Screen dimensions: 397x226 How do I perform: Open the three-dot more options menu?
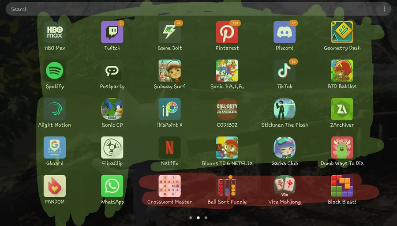(384, 9)
